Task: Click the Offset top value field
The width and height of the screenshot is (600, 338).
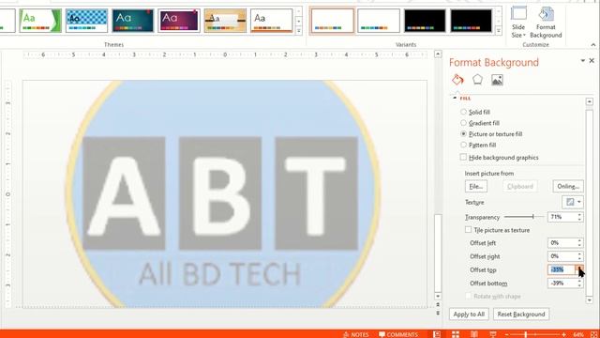Action: 562,269
